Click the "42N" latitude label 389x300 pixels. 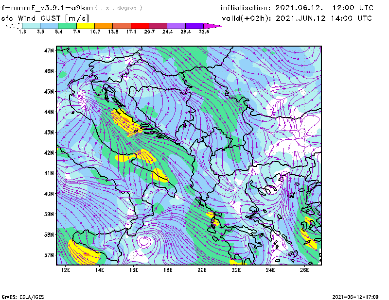(49, 153)
